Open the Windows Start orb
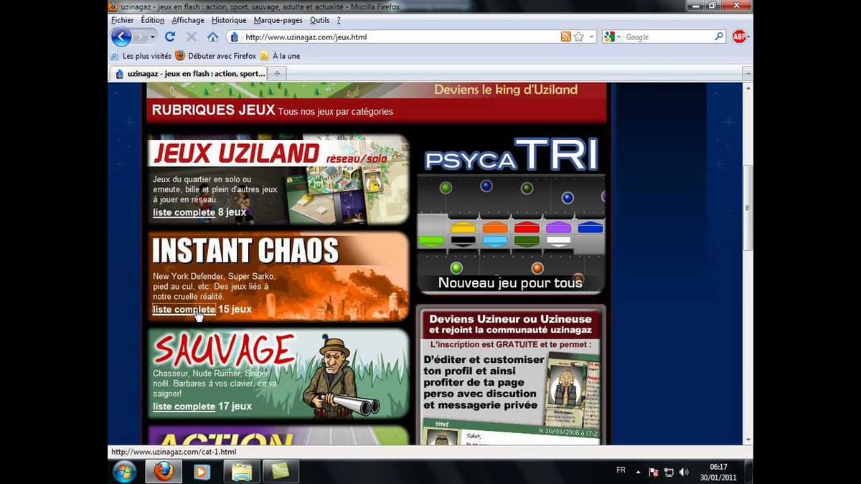The height and width of the screenshot is (484, 861). tap(124, 471)
